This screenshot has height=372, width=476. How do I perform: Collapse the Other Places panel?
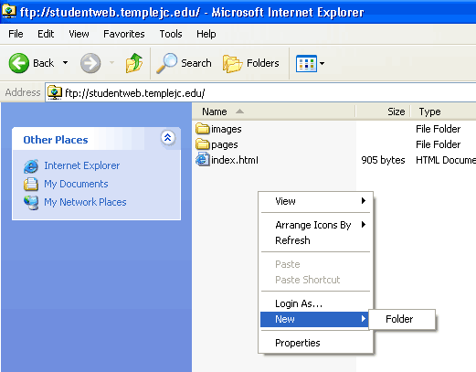[x=168, y=138]
